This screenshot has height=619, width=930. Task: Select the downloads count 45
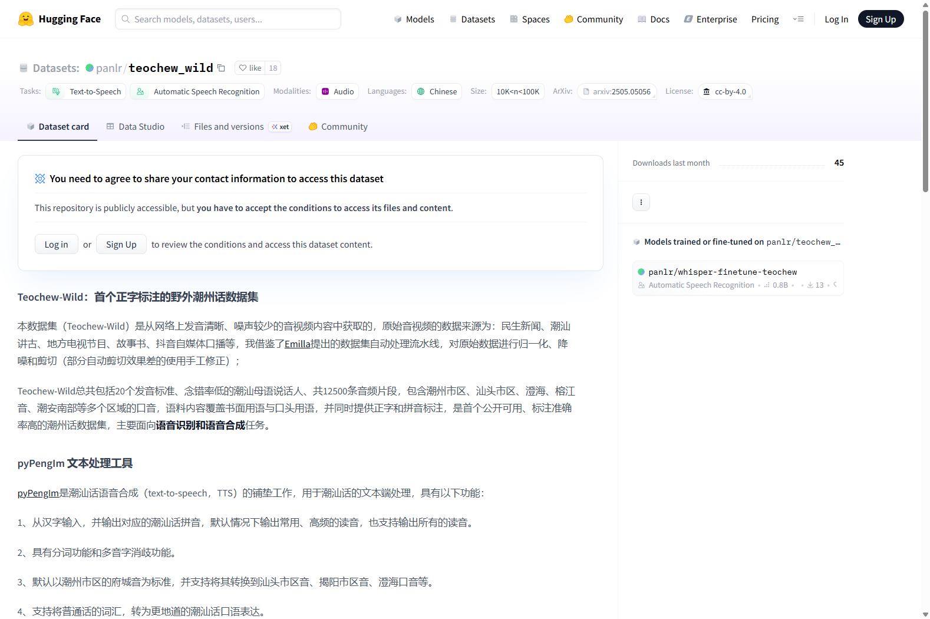[839, 163]
